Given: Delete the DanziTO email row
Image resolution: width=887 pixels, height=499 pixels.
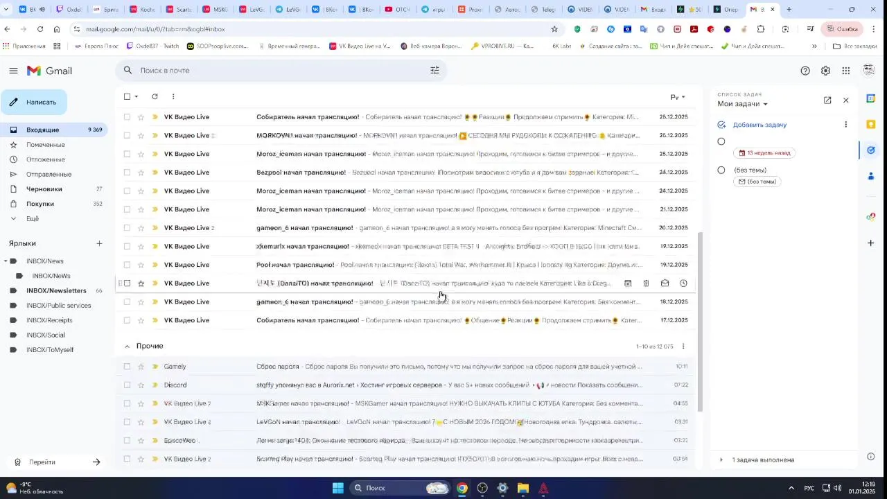Looking at the screenshot, I should point(646,283).
